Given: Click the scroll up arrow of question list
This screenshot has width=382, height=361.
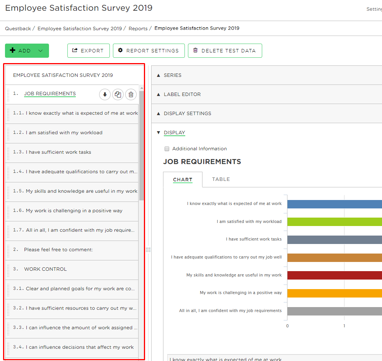Looking at the screenshot, I should click(142, 88).
